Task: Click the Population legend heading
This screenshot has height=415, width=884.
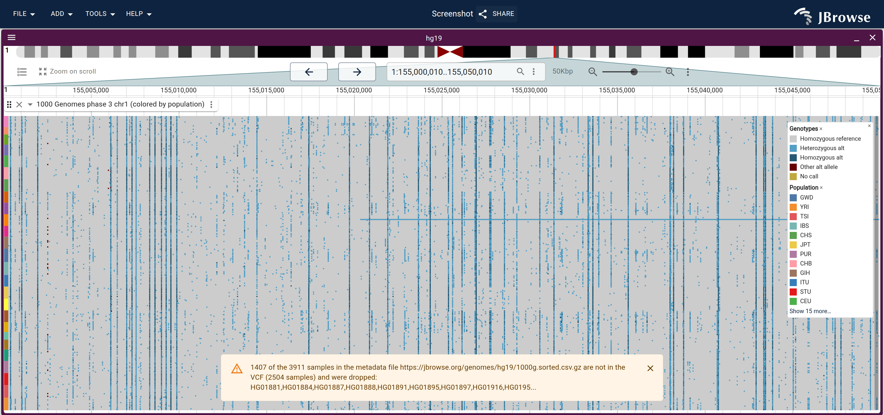Action: [x=804, y=188]
